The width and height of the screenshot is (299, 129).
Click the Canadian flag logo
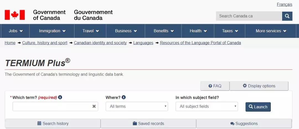click(x=15, y=15)
